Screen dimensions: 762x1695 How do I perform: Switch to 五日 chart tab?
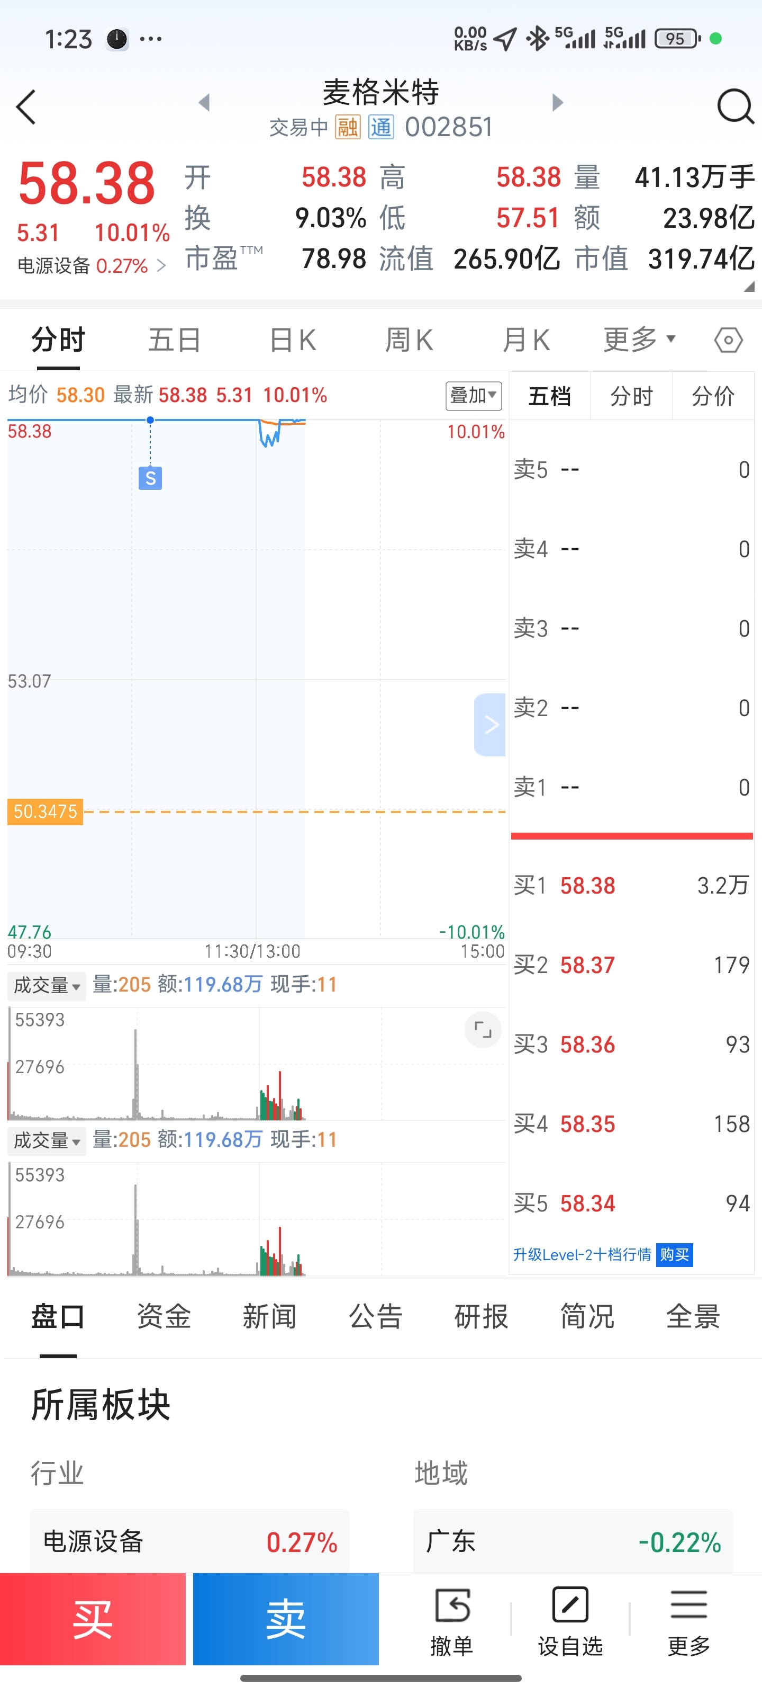point(174,340)
